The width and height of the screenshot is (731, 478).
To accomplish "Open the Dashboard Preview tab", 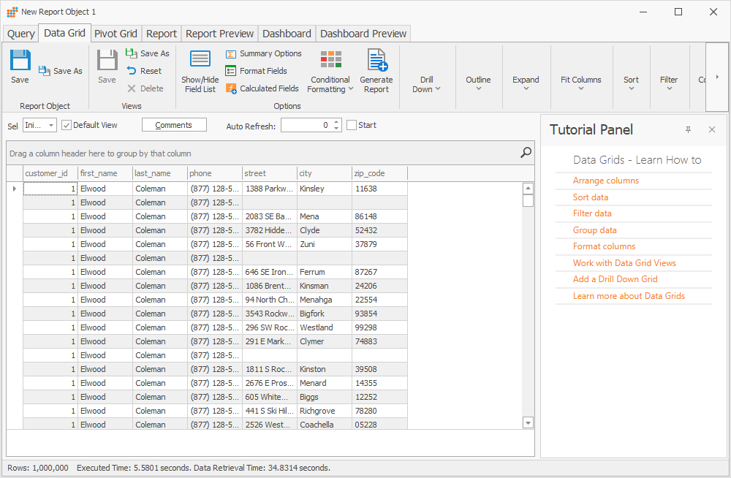I will pos(363,33).
